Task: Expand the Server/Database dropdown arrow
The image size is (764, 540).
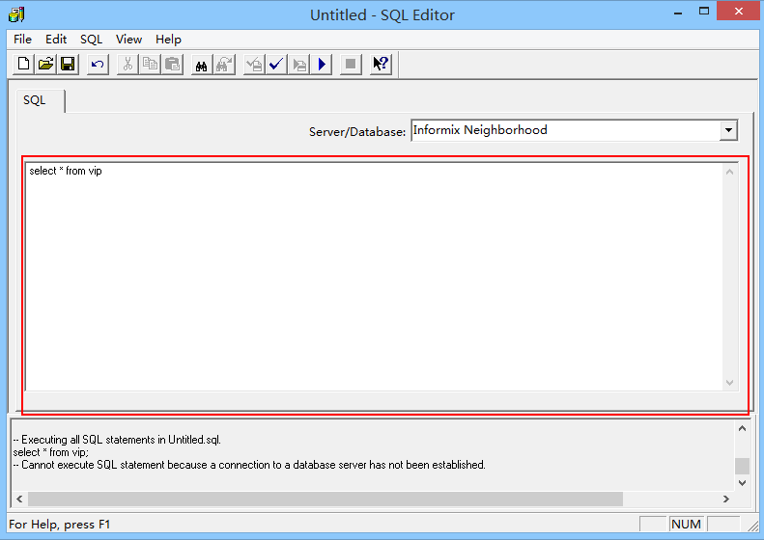Action: pos(728,130)
